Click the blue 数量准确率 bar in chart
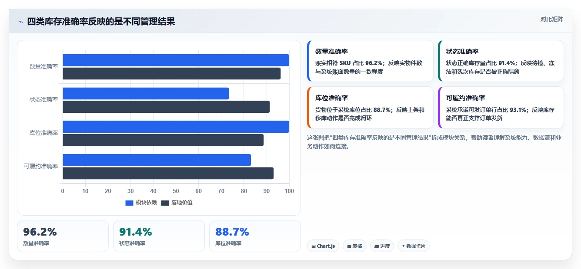581x269 pixels. (x=176, y=60)
